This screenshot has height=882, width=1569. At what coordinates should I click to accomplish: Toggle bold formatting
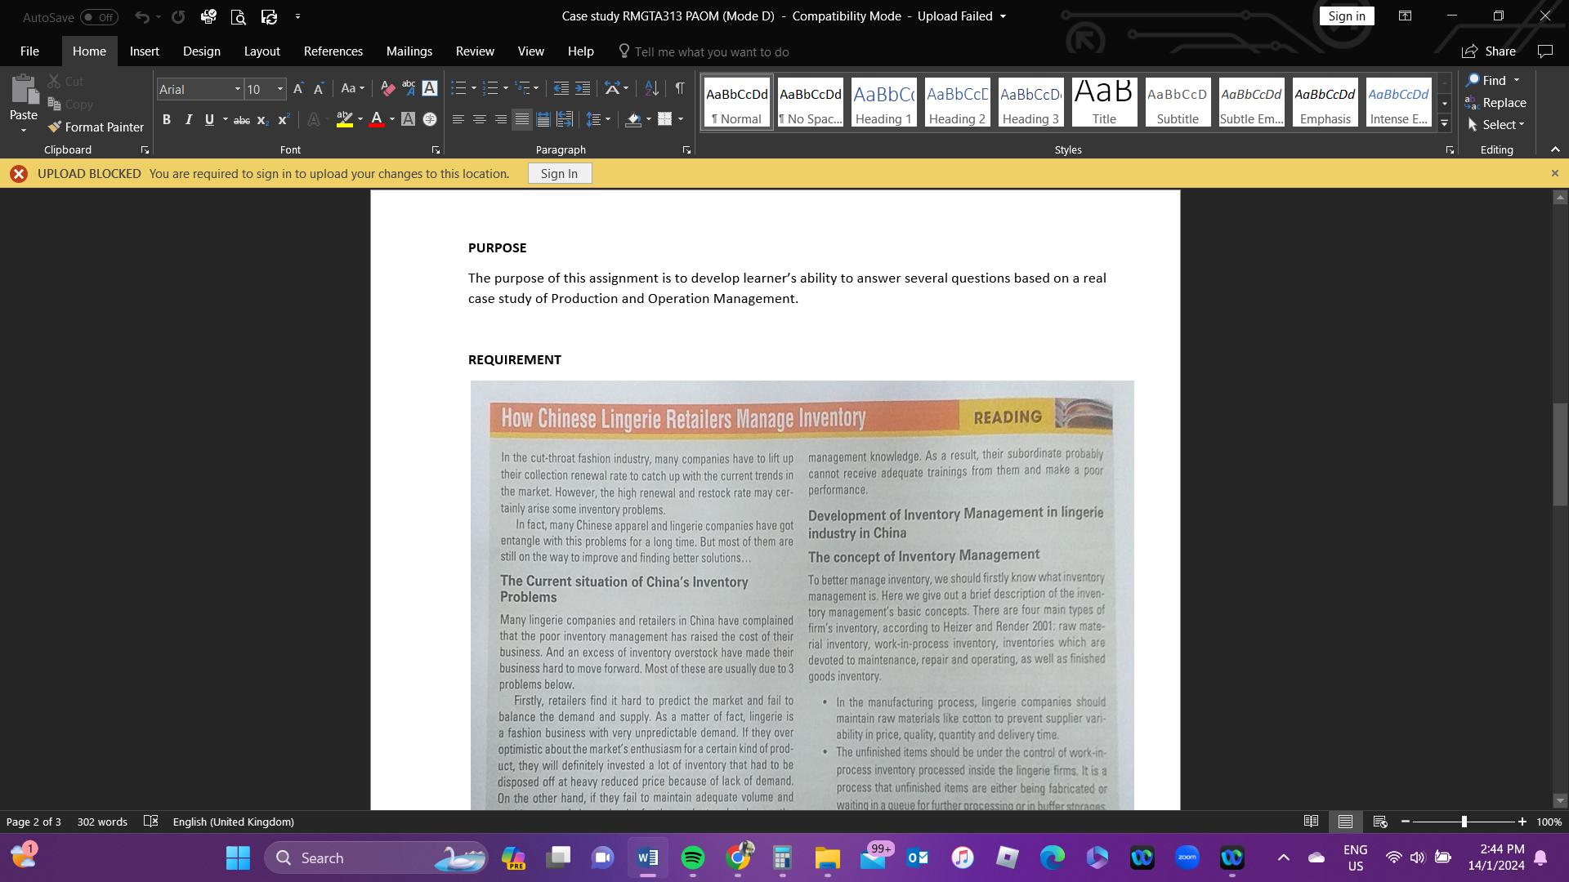point(167,119)
